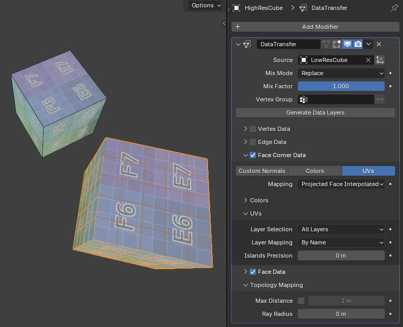The height and width of the screenshot is (327, 403).
Task: Click the Vertex Group field
Action: [x=336, y=99]
